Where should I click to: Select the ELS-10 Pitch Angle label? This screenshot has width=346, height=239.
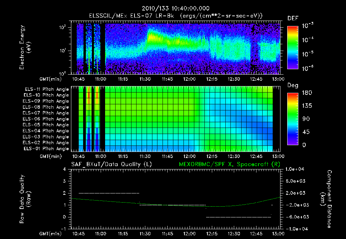[46, 95]
